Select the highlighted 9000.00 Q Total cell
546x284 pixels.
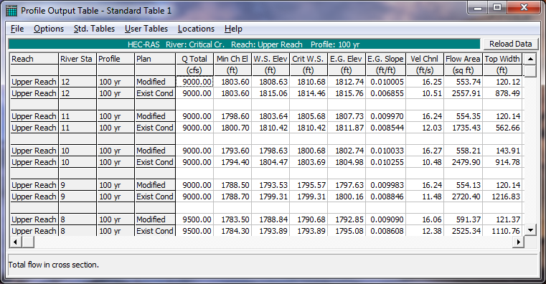tap(194, 82)
